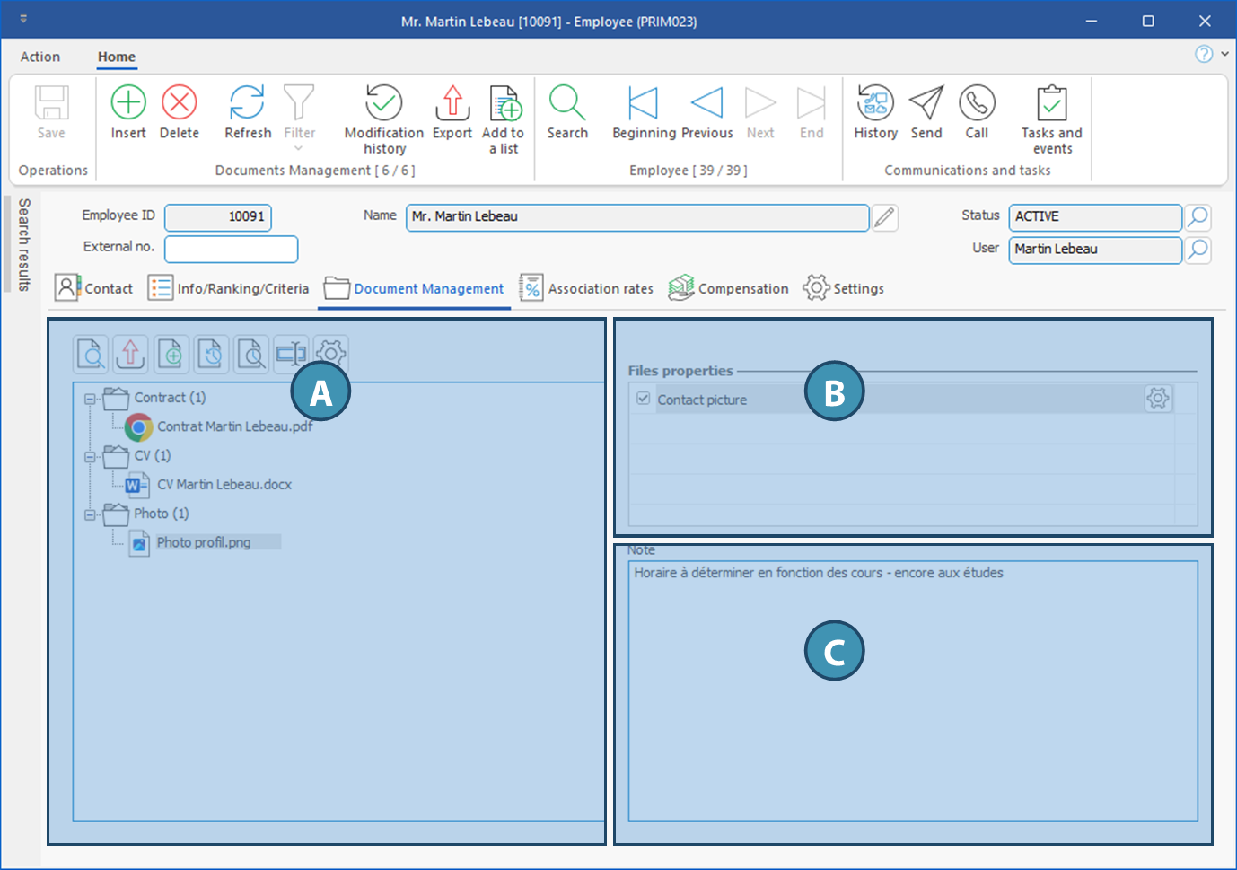The image size is (1237, 870).
Task: Open the Search results side panel
Action: click(x=23, y=244)
